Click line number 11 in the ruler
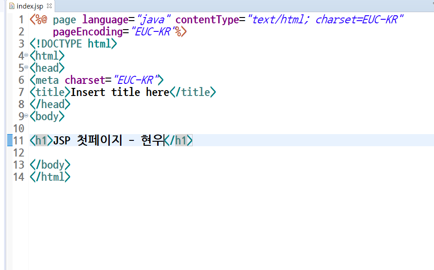 [19, 140]
